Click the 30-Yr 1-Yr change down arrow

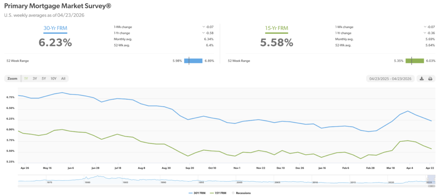coord(203,33)
